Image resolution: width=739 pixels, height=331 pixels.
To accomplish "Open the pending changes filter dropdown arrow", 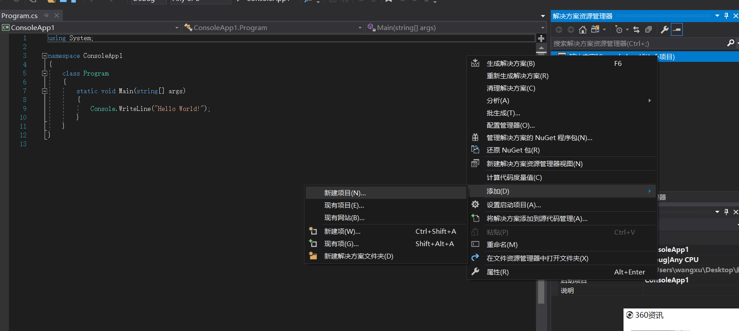I will point(627,30).
